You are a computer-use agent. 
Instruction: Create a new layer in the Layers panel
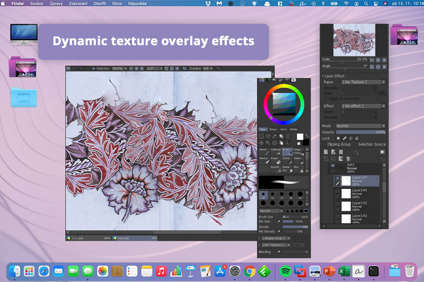(x=326, y=152)
